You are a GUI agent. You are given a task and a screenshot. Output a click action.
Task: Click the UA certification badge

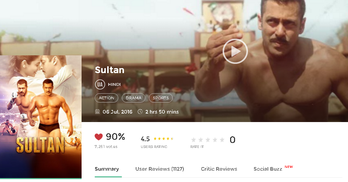click(100, 84)
